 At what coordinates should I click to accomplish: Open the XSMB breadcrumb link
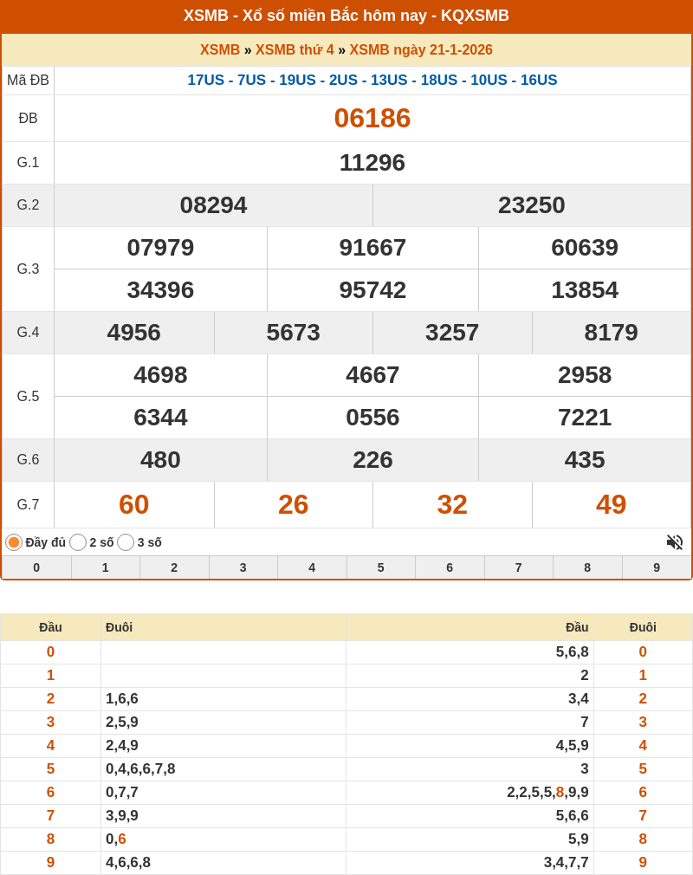(x=220, y=50)
